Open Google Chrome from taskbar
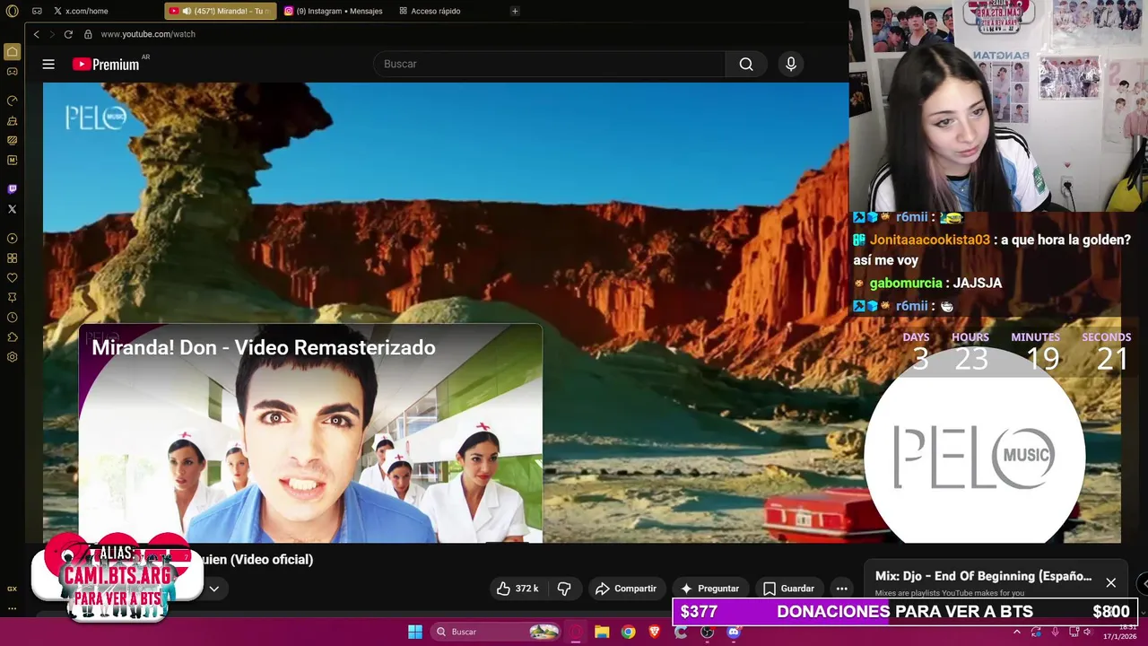Image resolution: width=1148 pixels, height=646 pixels. click(x=628, y=632)
